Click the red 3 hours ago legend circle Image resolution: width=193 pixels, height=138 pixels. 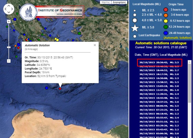click(x=166, y=10)
